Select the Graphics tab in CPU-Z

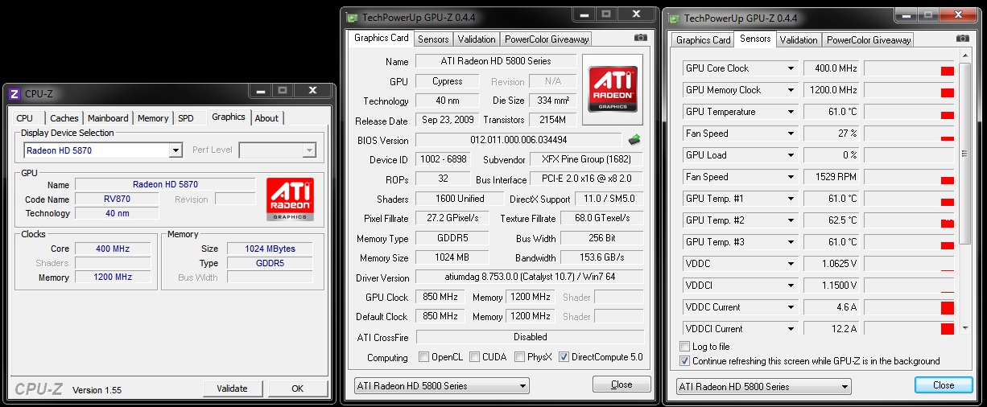(x=229, y=117)
